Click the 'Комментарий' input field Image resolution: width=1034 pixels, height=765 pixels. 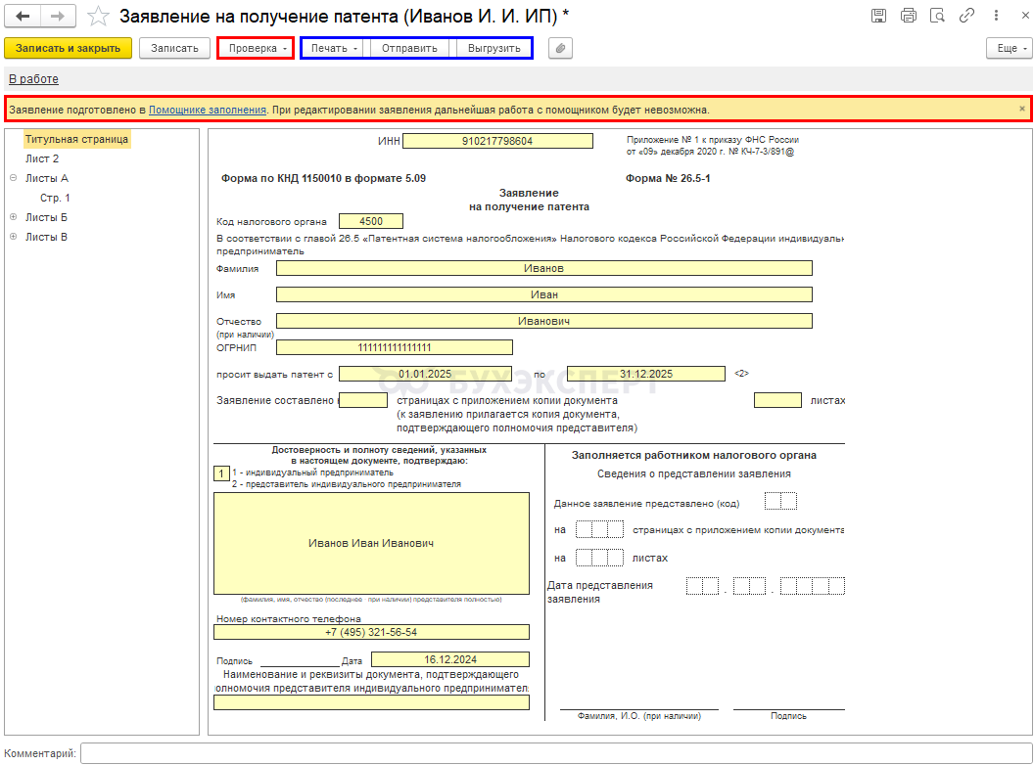556,753
